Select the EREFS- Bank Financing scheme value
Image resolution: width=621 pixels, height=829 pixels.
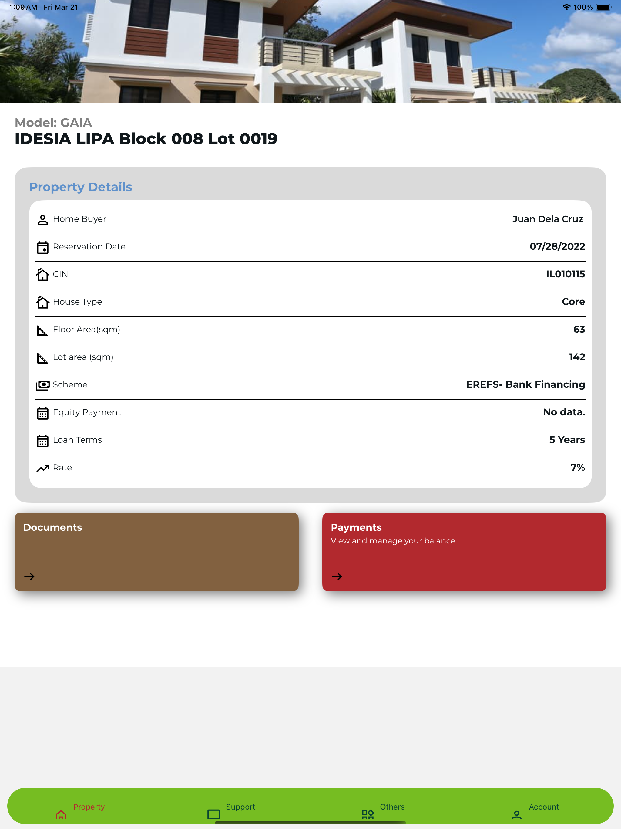point(525,384)
